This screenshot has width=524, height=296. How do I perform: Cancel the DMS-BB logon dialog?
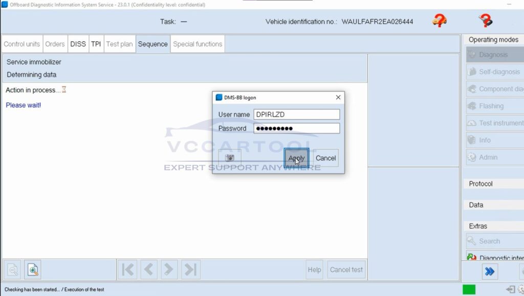tap(325, 158)
